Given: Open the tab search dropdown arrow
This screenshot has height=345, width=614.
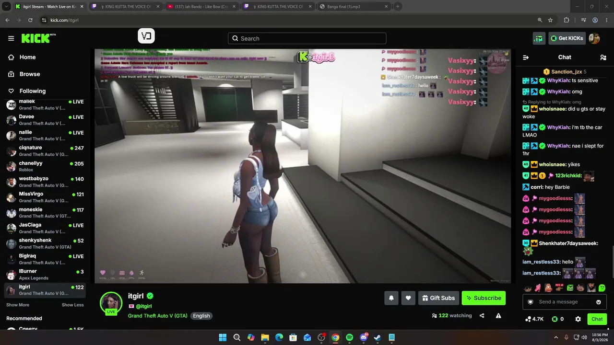Looking at the screenshot, I should pos(6,7).
